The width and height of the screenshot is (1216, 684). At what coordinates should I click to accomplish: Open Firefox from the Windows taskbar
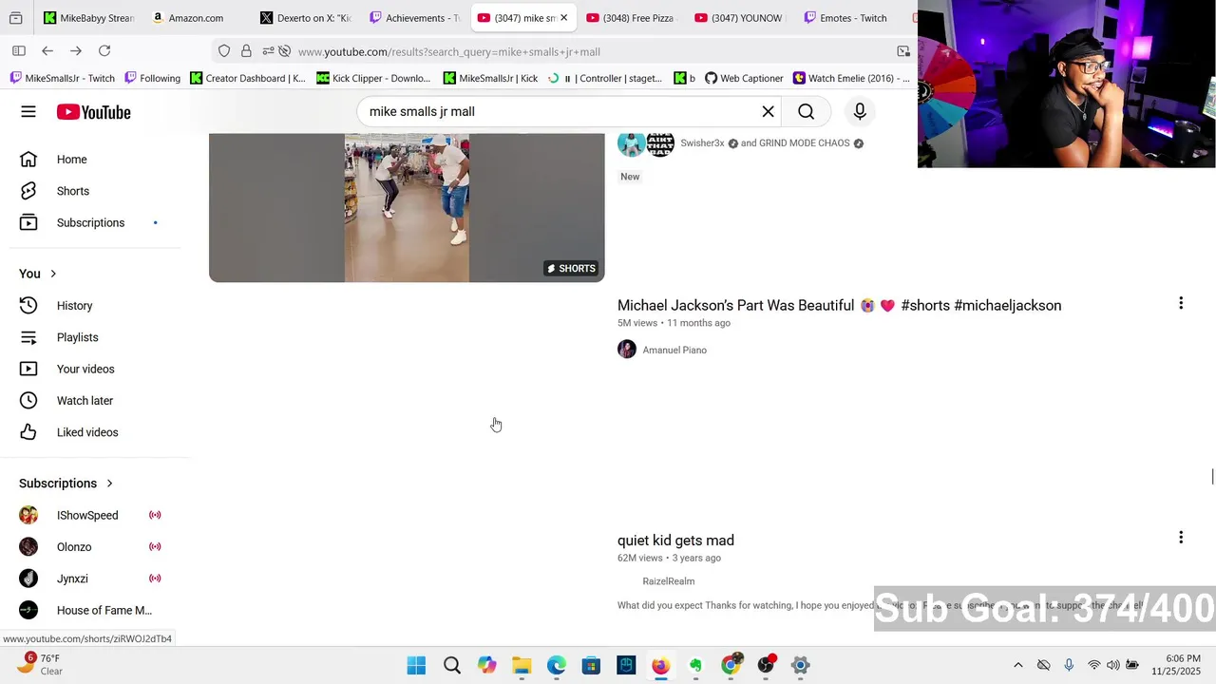660,665
